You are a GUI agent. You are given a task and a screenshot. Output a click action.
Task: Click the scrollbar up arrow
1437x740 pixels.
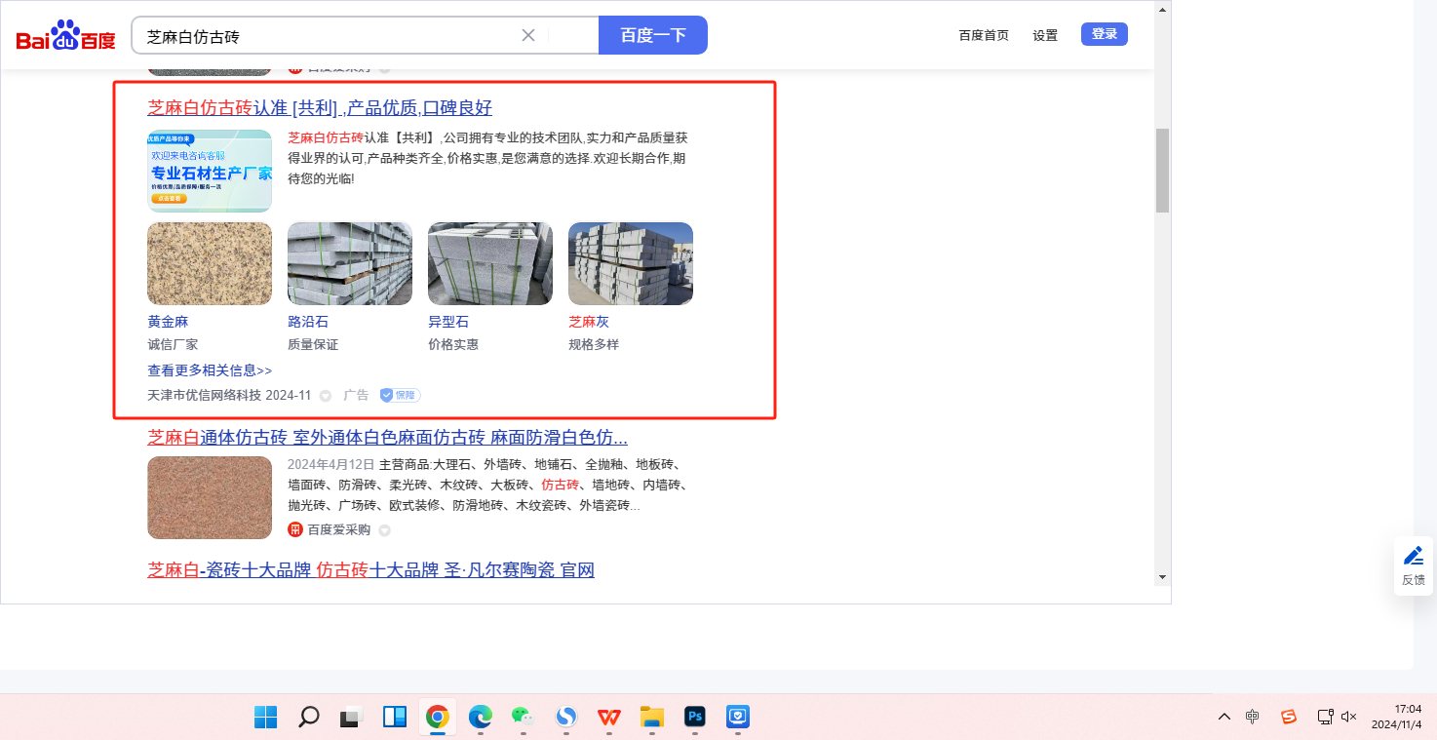pos(1162,9)
